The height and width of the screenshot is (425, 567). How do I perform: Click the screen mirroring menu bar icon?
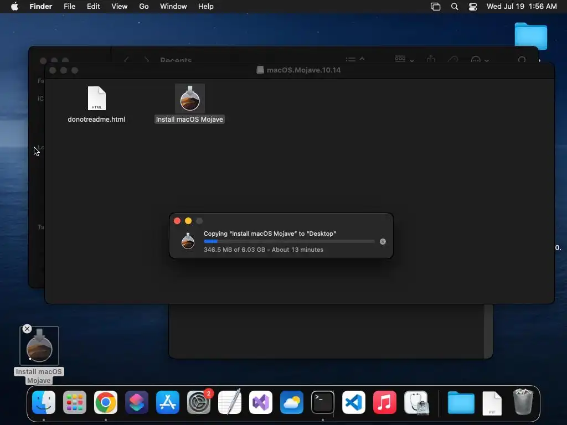(435, 7)
